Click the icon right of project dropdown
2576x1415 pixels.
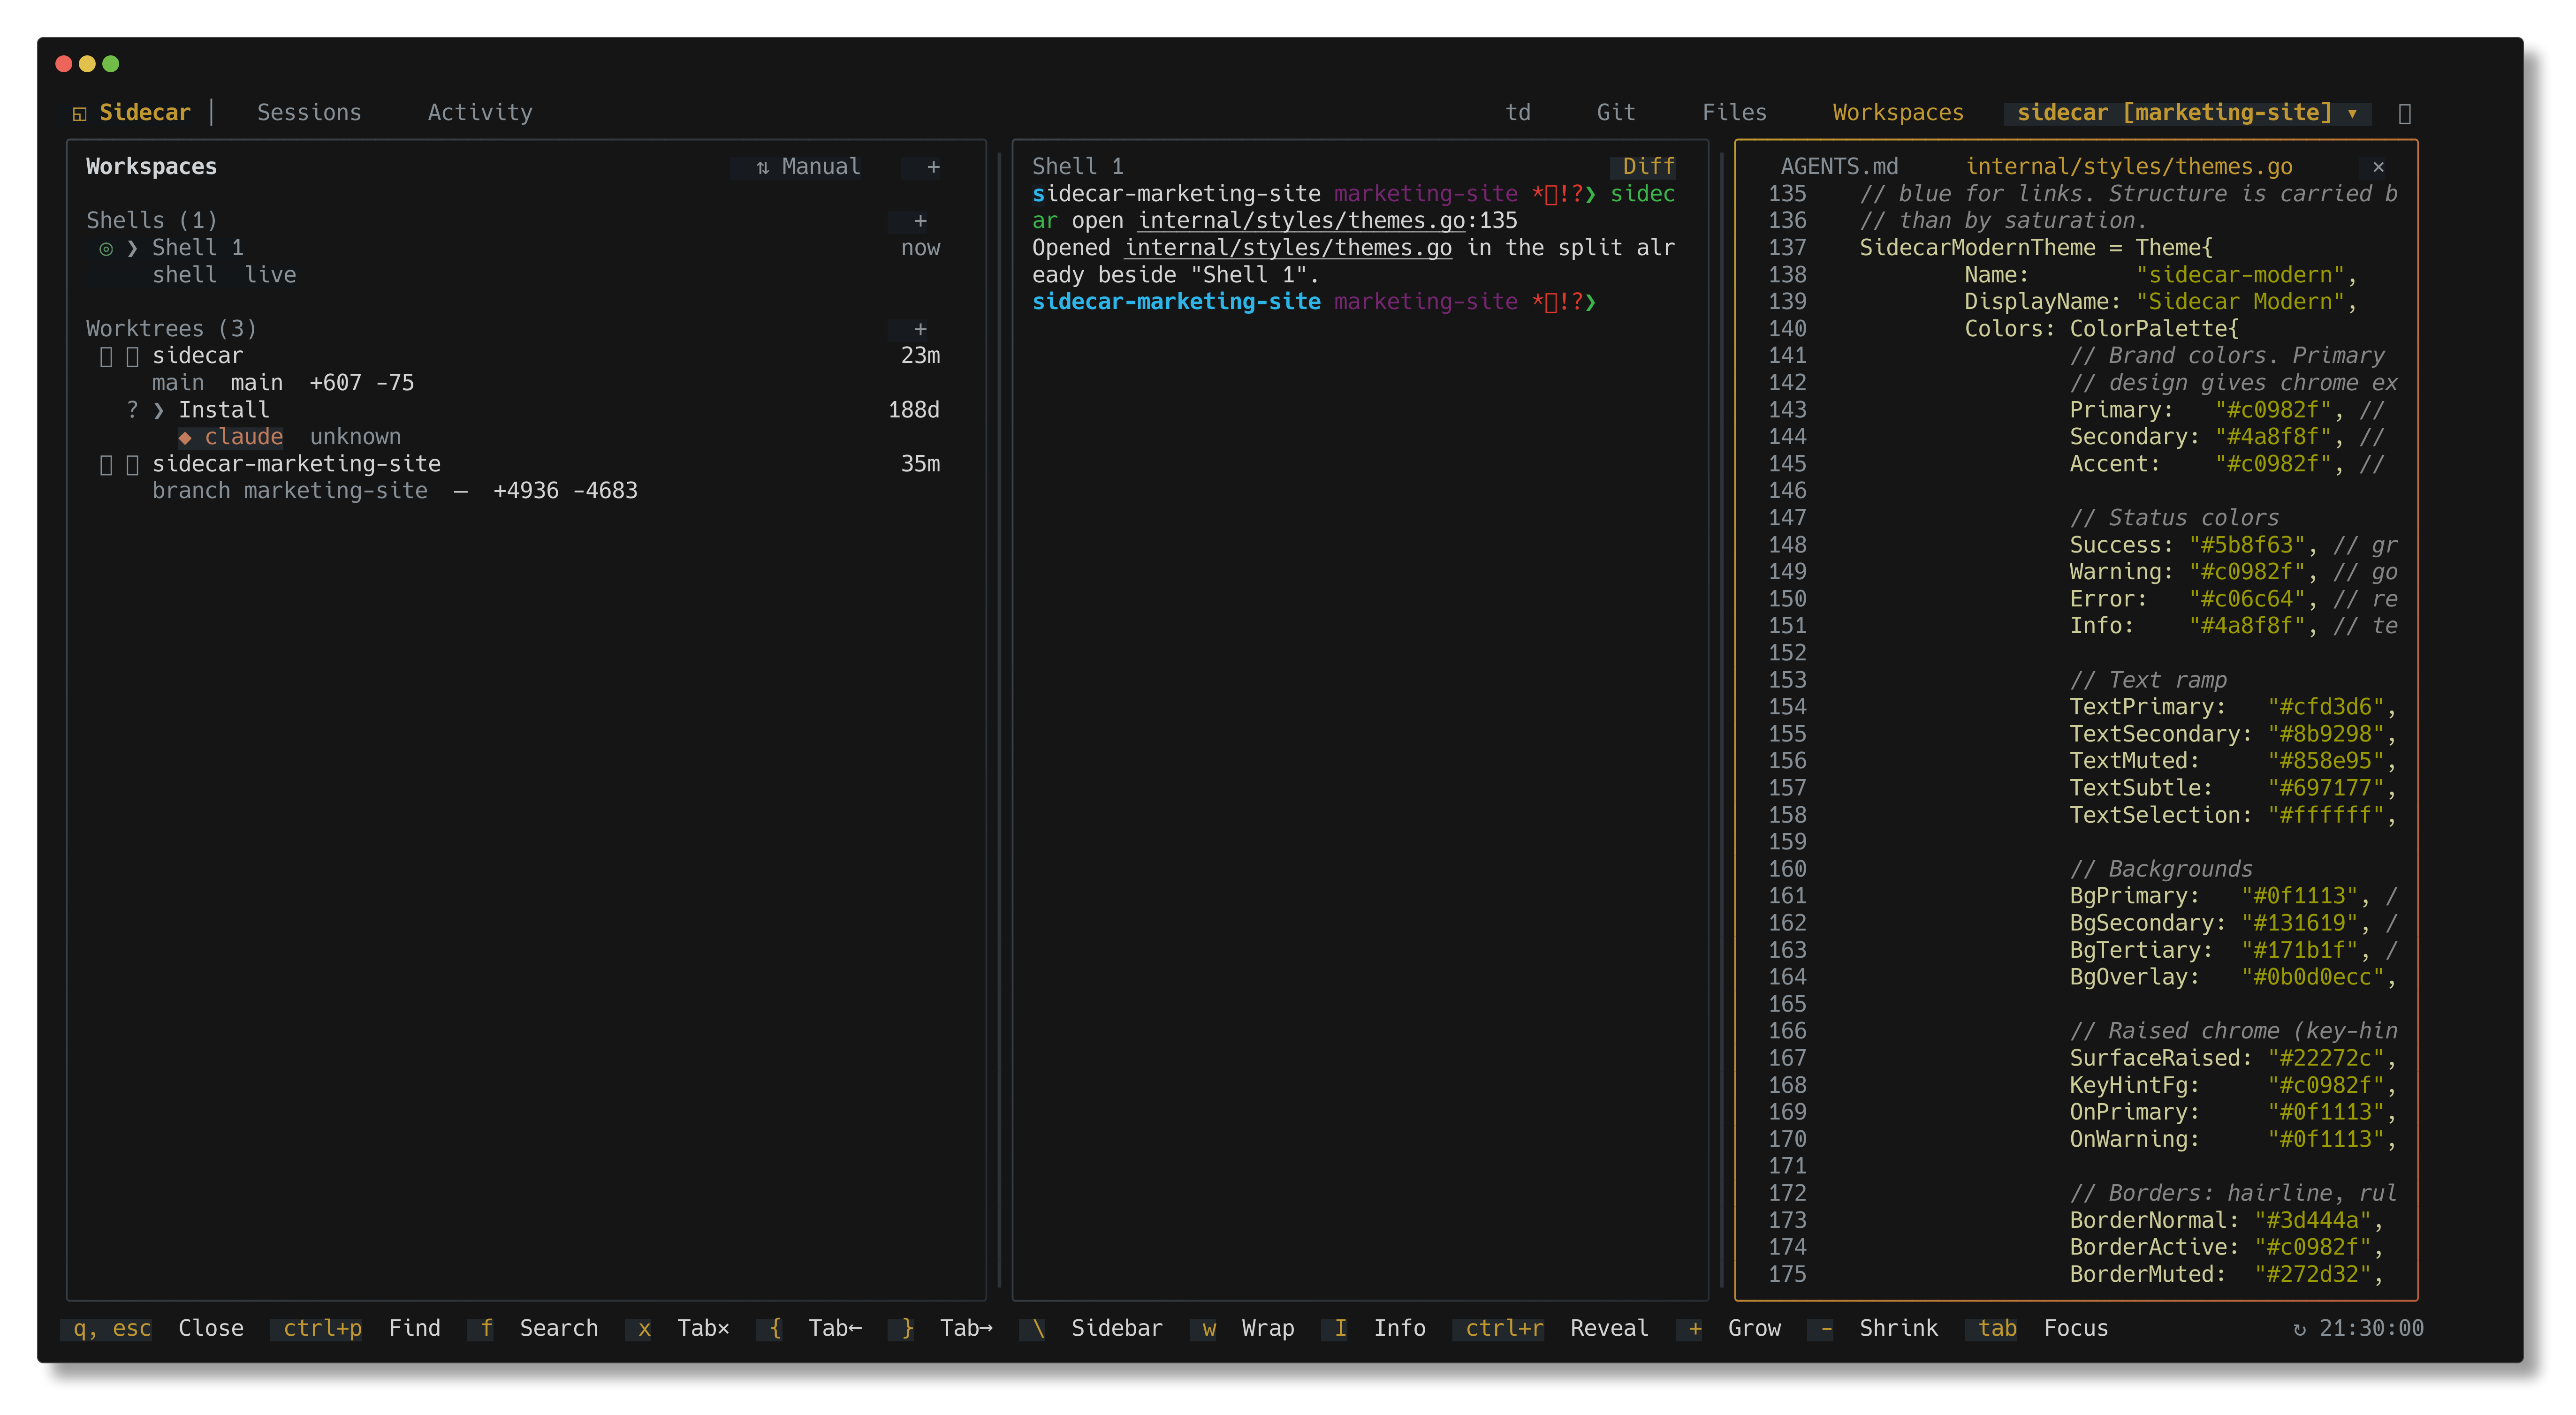point(2405,114)
